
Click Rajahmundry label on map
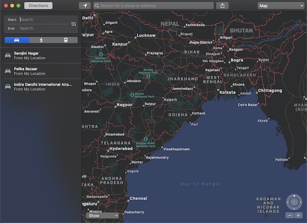pos(157,157)
